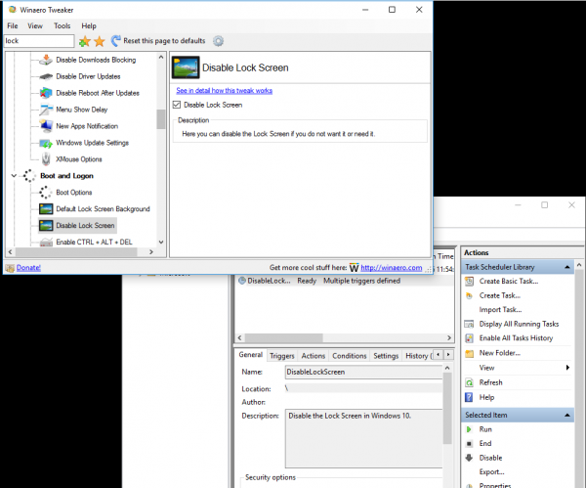Viewport: 586px width, 488px height.
Task: Click the tab strip scroll-left arrow
Action: [x=438, y=354]
